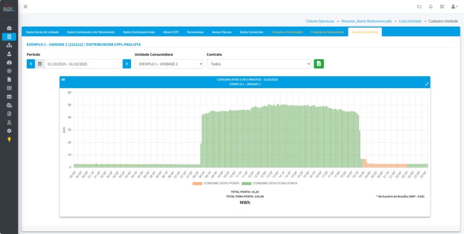Go to next period with right arrow
This screenshot has width=464, height=234.
click(126, 64)
